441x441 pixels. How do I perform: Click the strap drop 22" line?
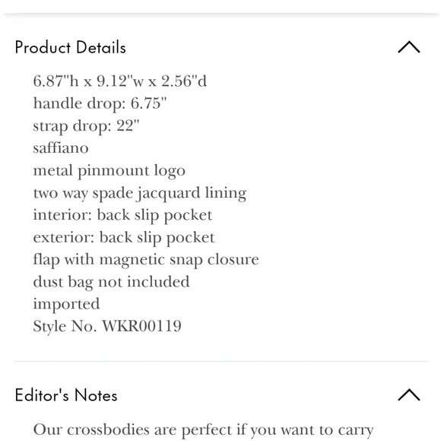[86, 125]
